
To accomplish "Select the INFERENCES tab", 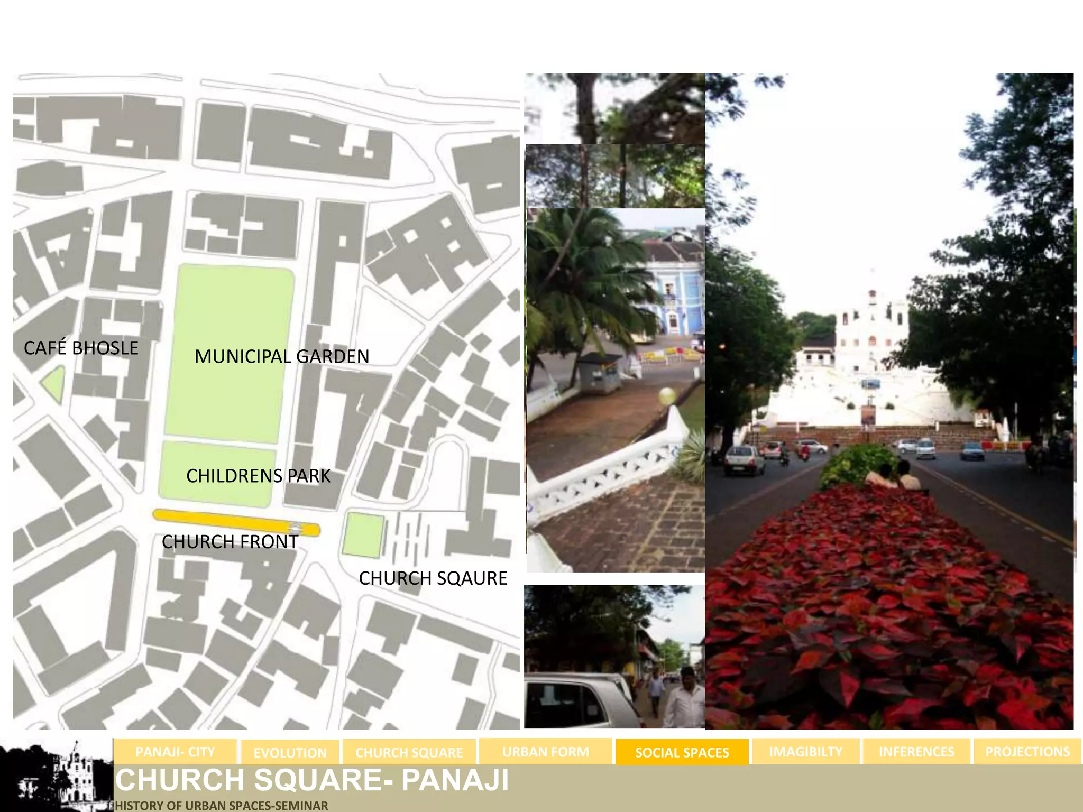I will [x=917, y=751].
